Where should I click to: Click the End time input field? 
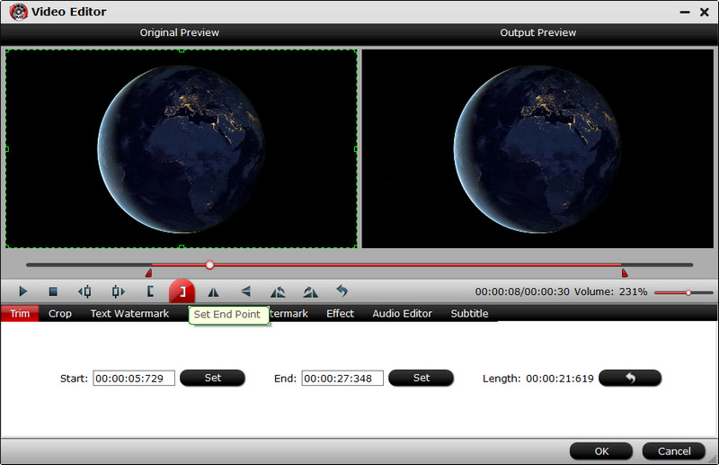tap(342, 379)
